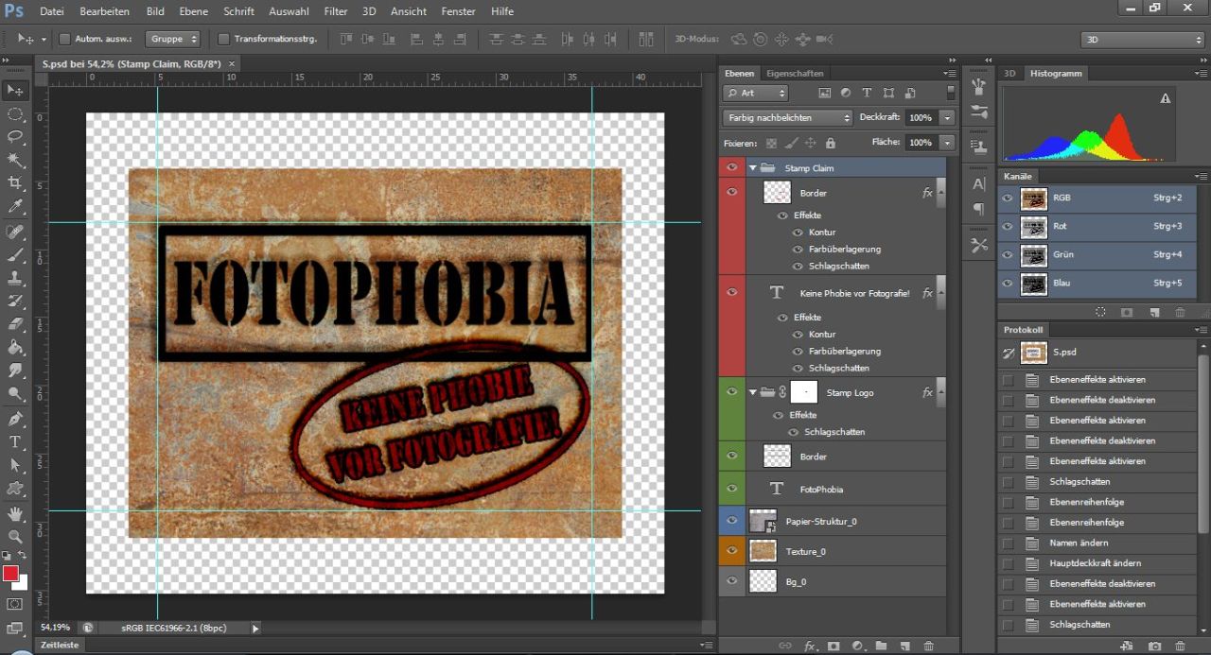The width and height of the screenshot is (1211, 655).
Task: Filter layers by text type icon
Action: (867, 93)
